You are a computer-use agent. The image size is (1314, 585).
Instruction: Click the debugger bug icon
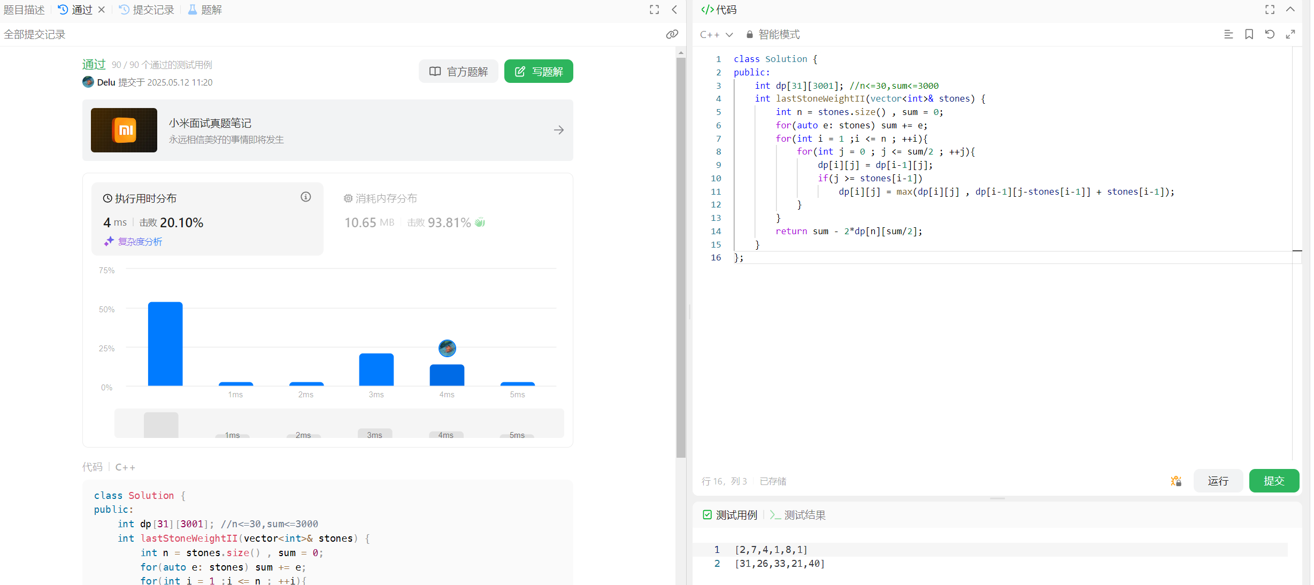tap(1175, 481)
